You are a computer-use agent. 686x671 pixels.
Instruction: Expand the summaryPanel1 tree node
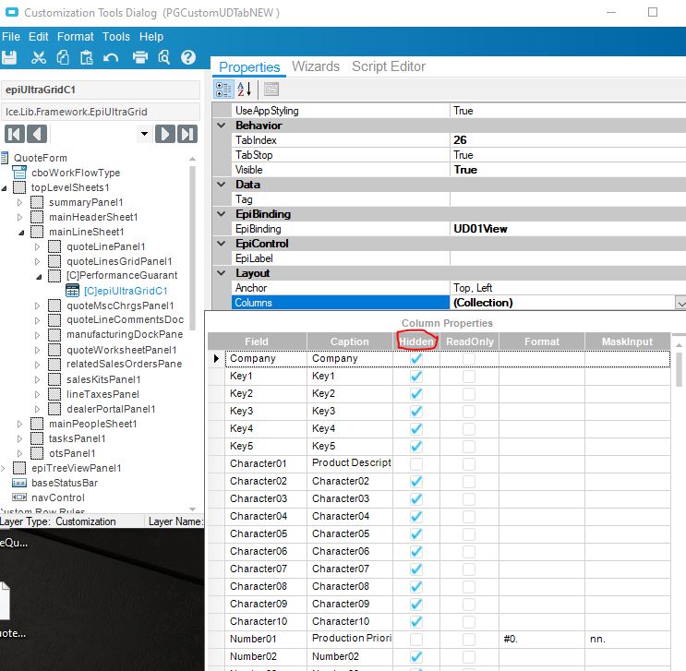pyautogui.click(x=19, y=202)
